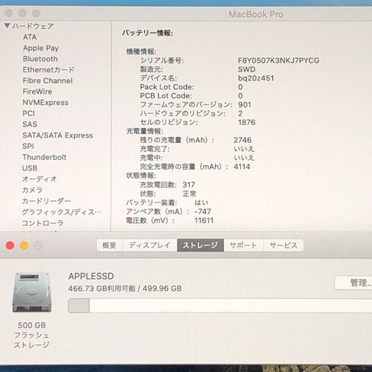Select カメラ in sidebar
The height and width of the screenshot is (372, 372).
click(32, 190)
